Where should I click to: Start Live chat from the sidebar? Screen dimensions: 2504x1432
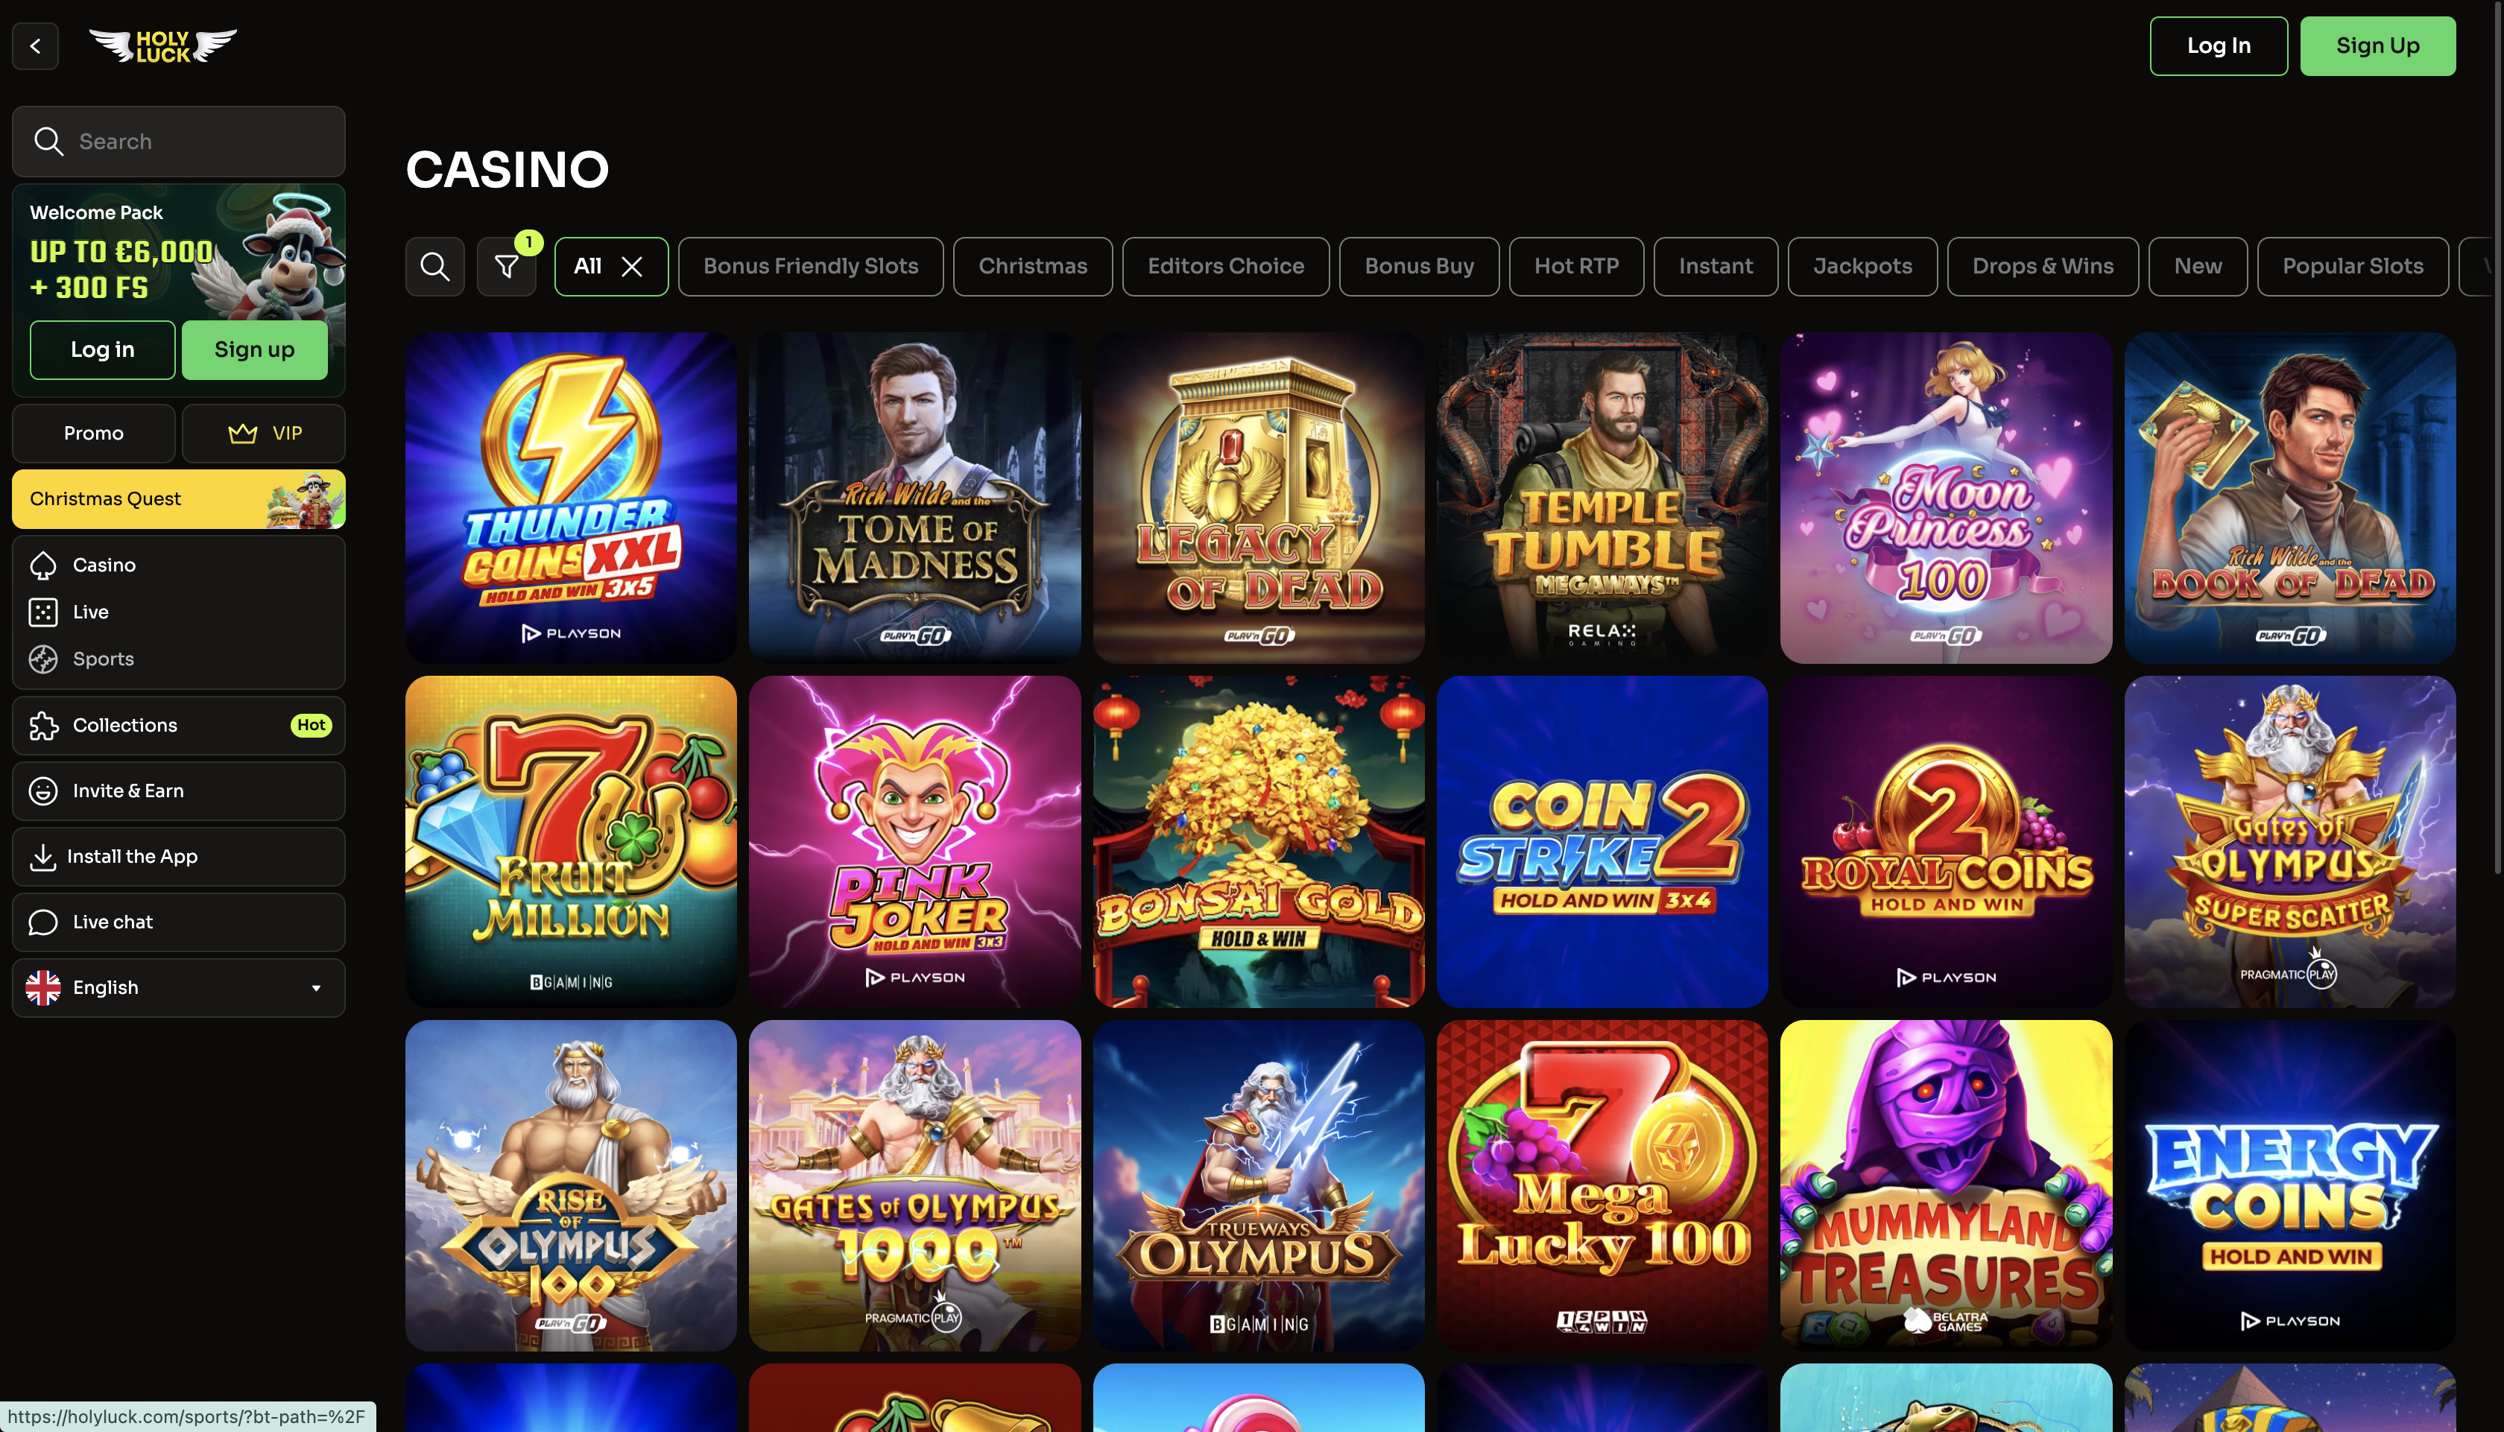[178, 922]
